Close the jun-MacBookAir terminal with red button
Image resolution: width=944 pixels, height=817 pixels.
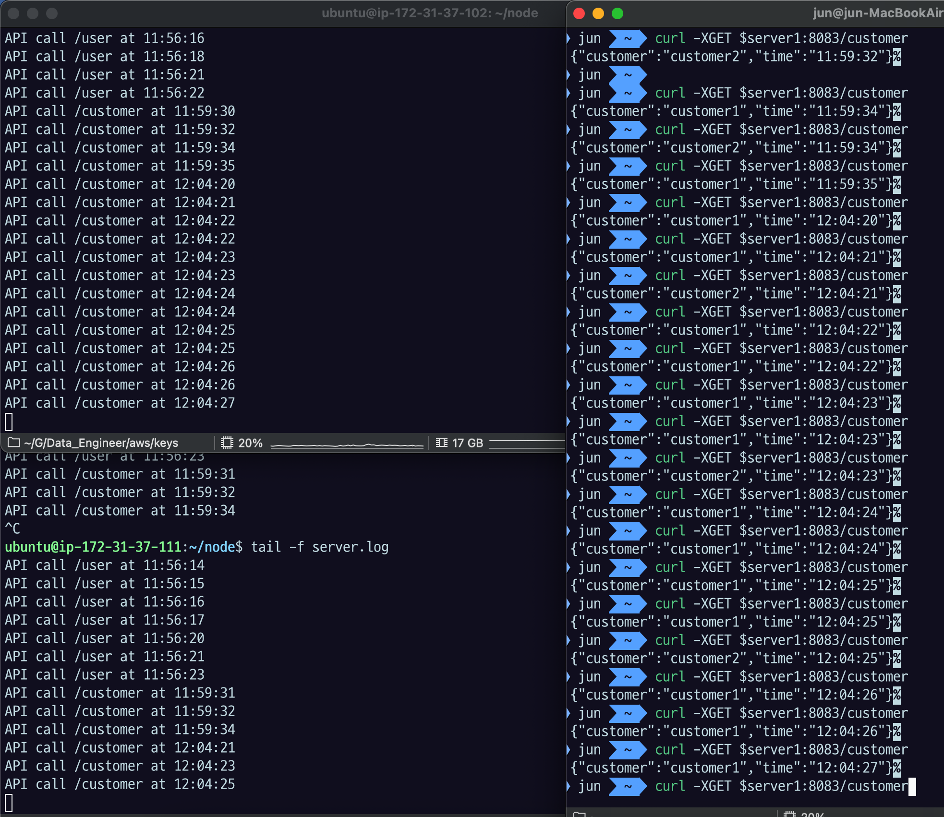[579, 13]
